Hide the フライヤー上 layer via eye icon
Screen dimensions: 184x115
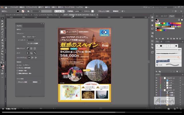point(156,78)
